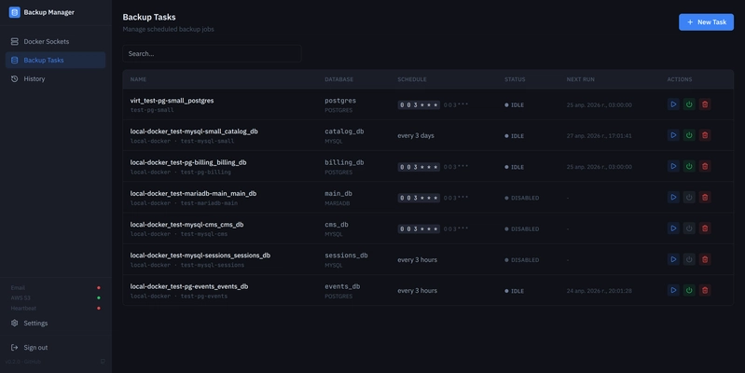Run the local-docker_test-pg-events_events_db task now
This screenshot has width=745, height=373.
(673, 290)
